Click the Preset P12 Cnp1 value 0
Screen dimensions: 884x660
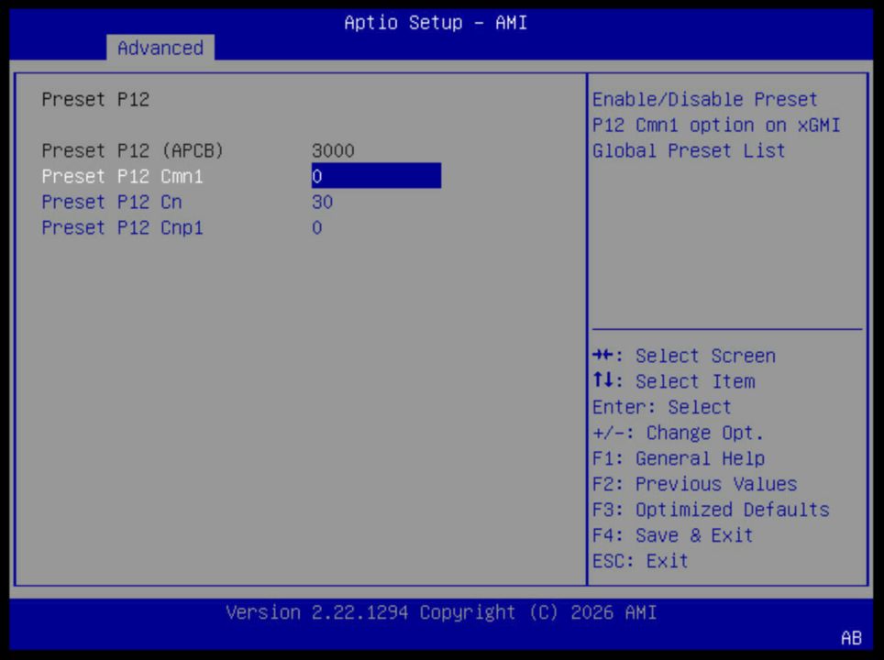coord(317,227)
